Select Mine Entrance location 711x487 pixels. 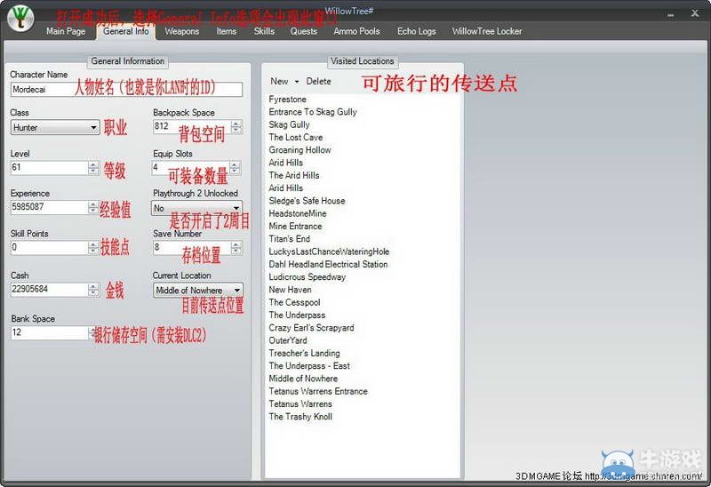(295, 226)
